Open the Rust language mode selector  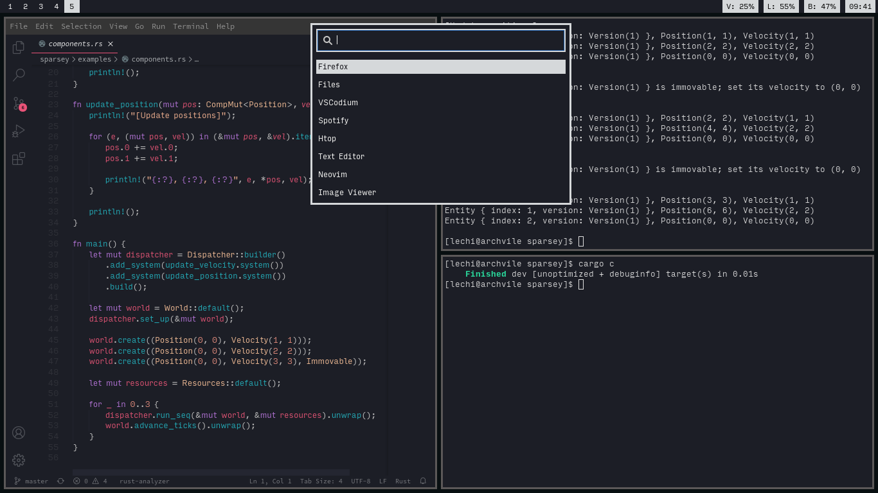[x=402, y=481]
